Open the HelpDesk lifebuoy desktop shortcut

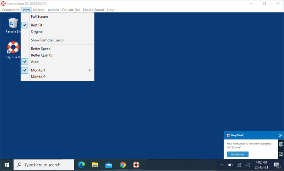[x=13, y=49]
